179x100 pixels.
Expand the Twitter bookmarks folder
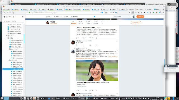point(7,36)
